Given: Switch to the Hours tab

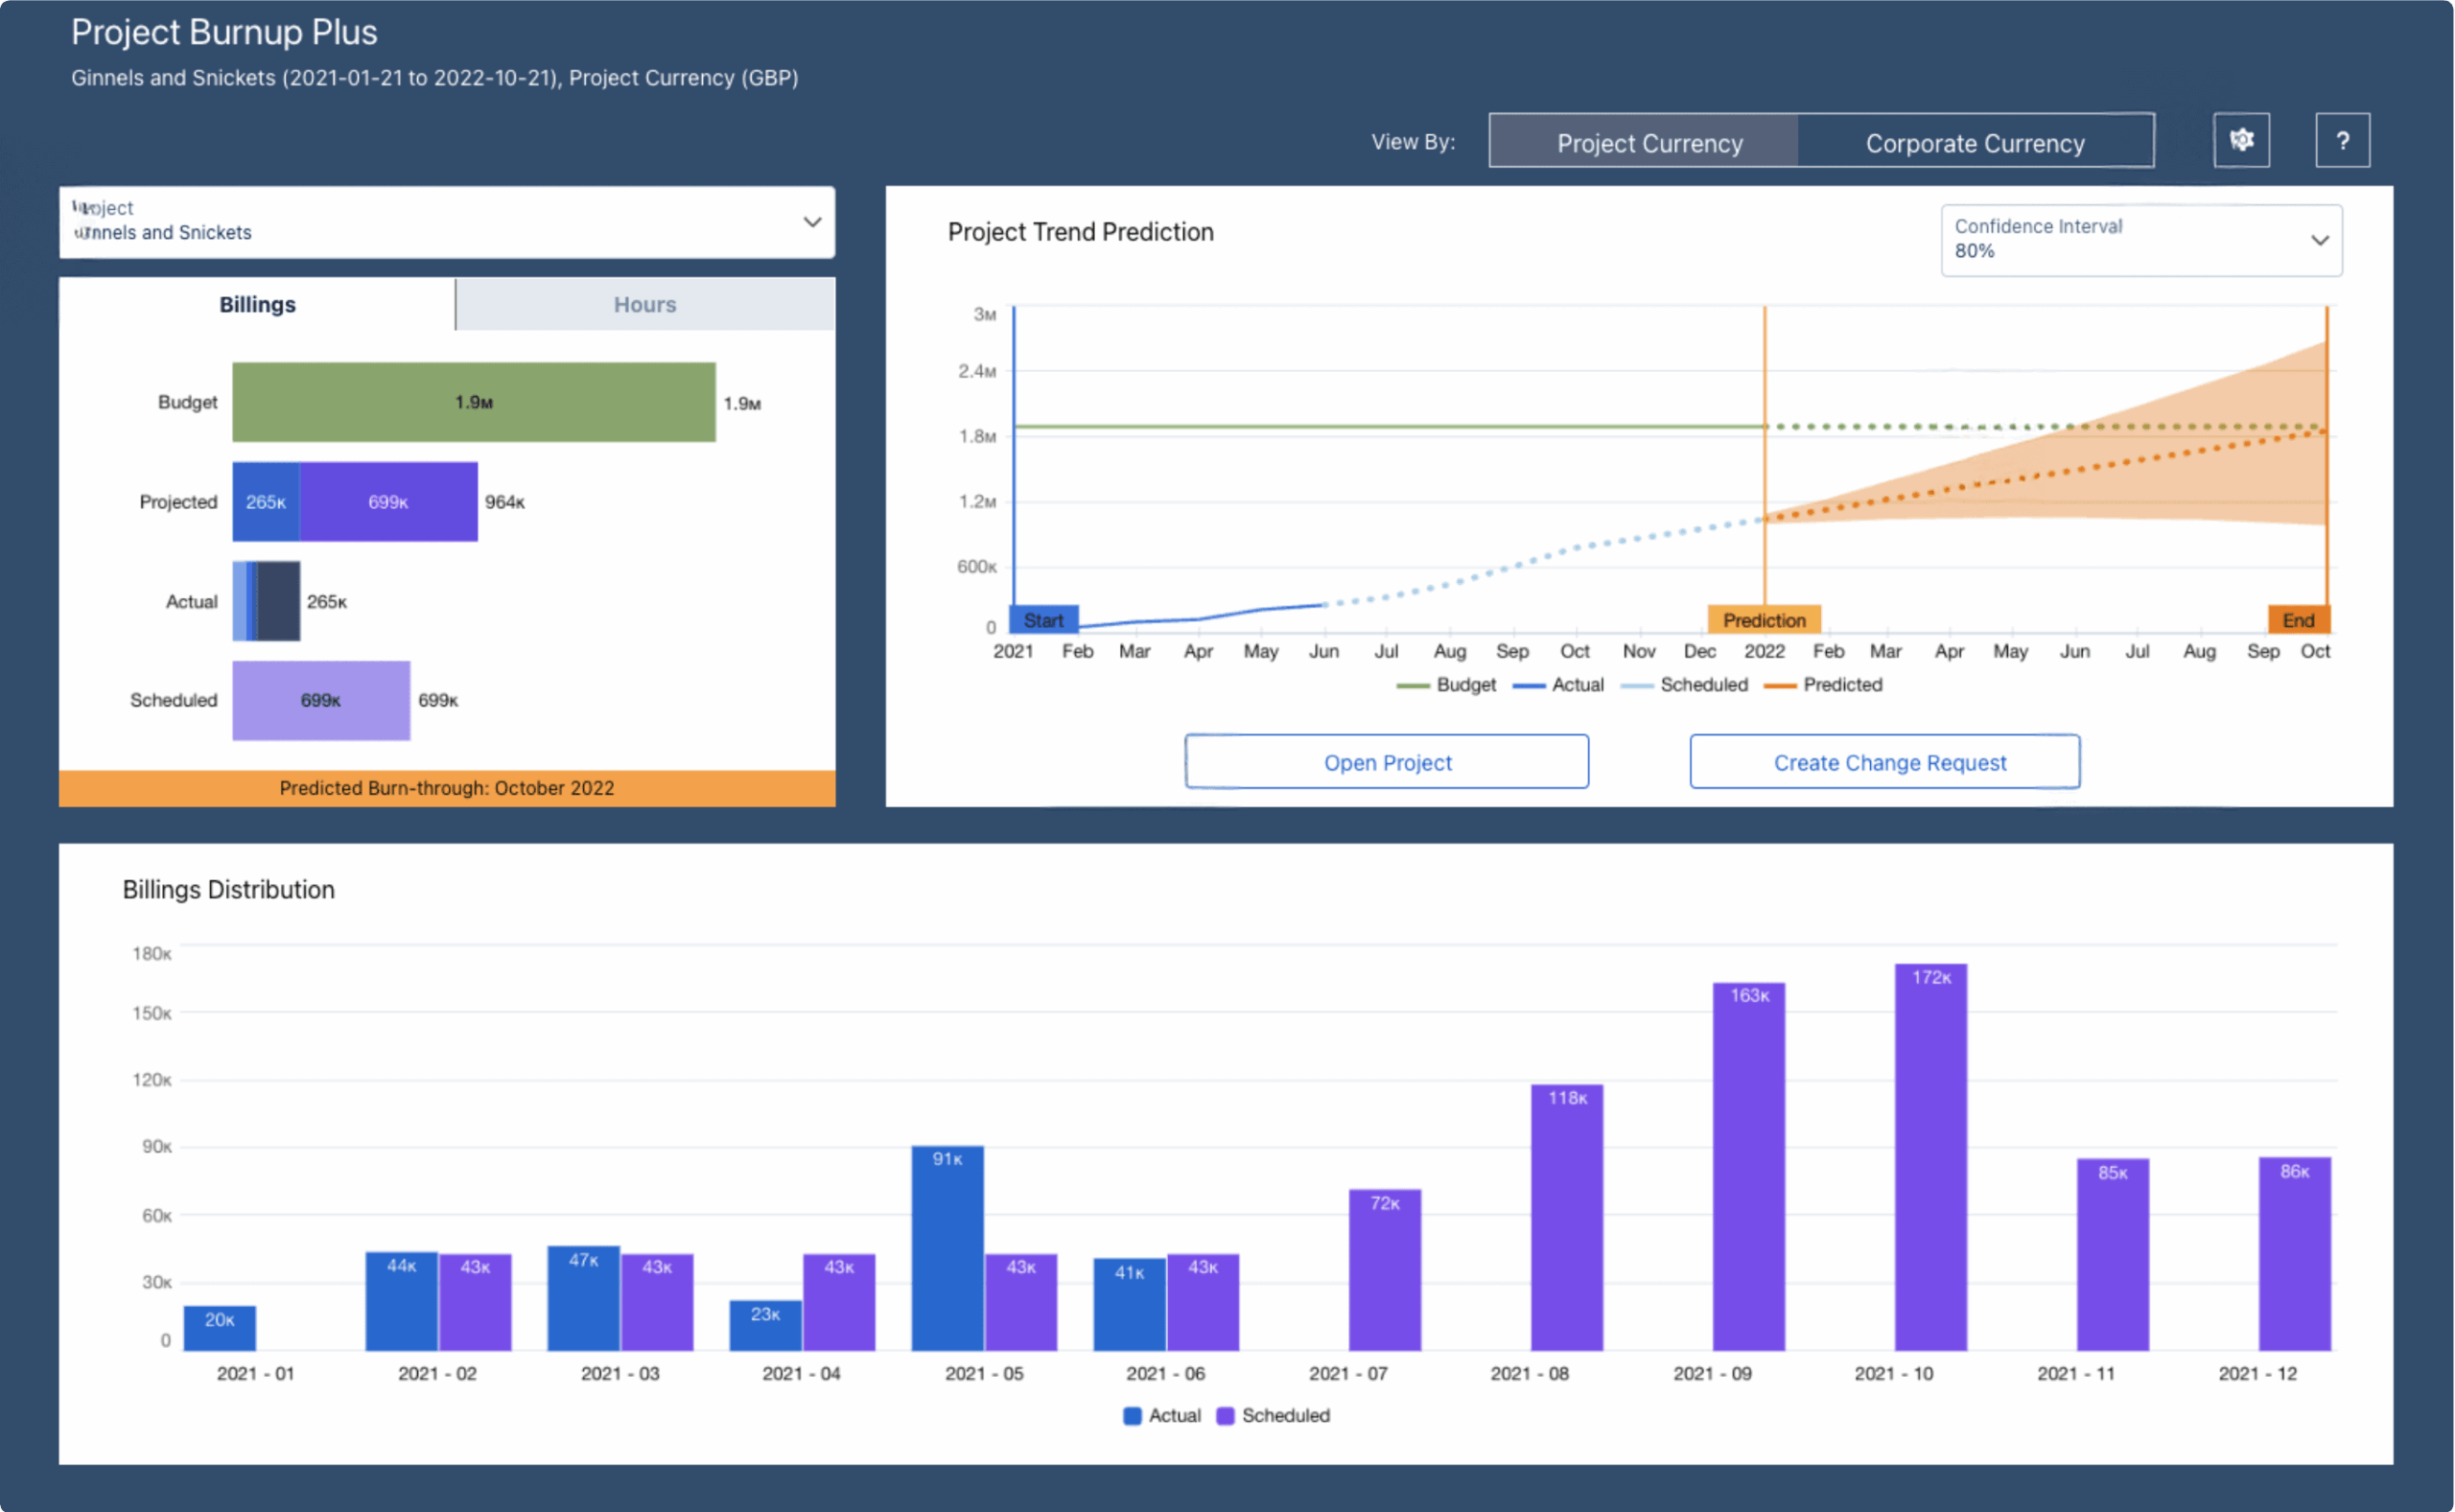Looking at the screenshot, I should 644,304.
